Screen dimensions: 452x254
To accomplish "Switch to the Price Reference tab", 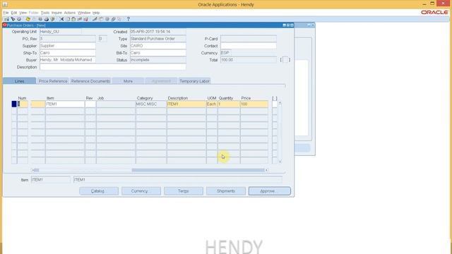I will [x=53, y=81].
